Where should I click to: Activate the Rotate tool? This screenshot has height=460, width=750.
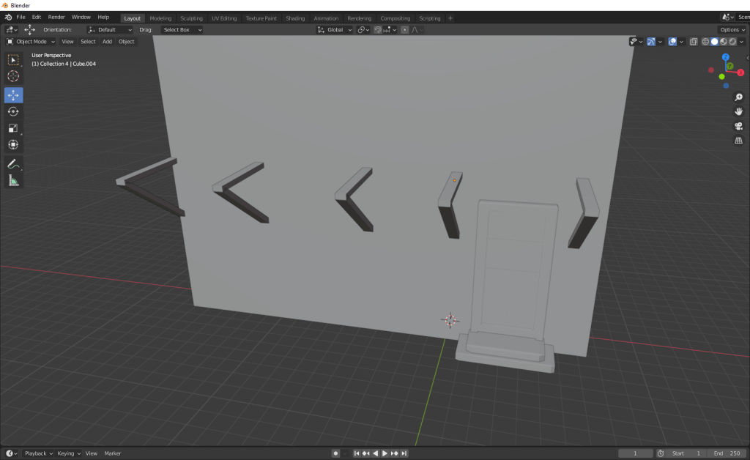click(x=13, y=111)
